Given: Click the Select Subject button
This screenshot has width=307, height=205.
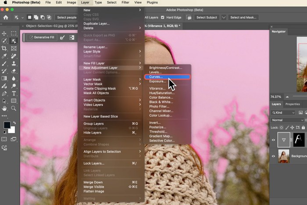Looking at the screenshot, I should (x=207, y=18).
